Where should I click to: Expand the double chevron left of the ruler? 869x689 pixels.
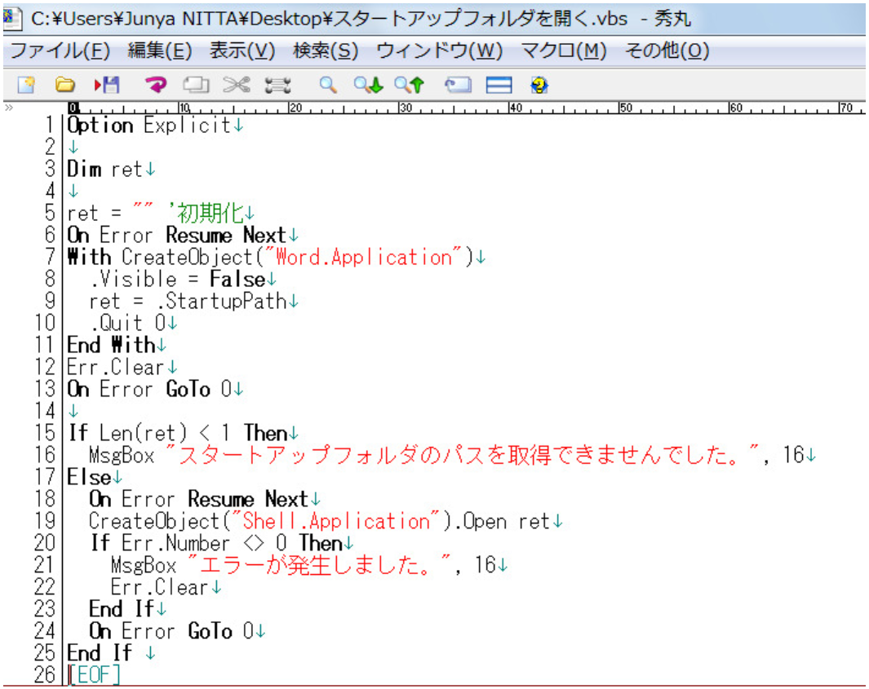coord(9,108)
